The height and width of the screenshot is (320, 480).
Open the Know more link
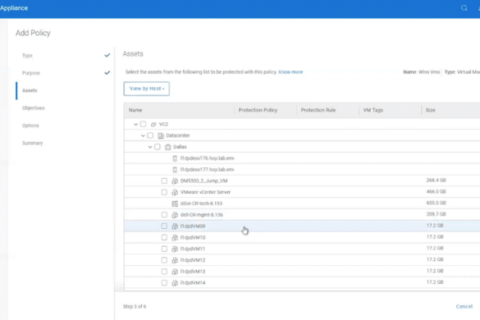[x=290, y=72]
